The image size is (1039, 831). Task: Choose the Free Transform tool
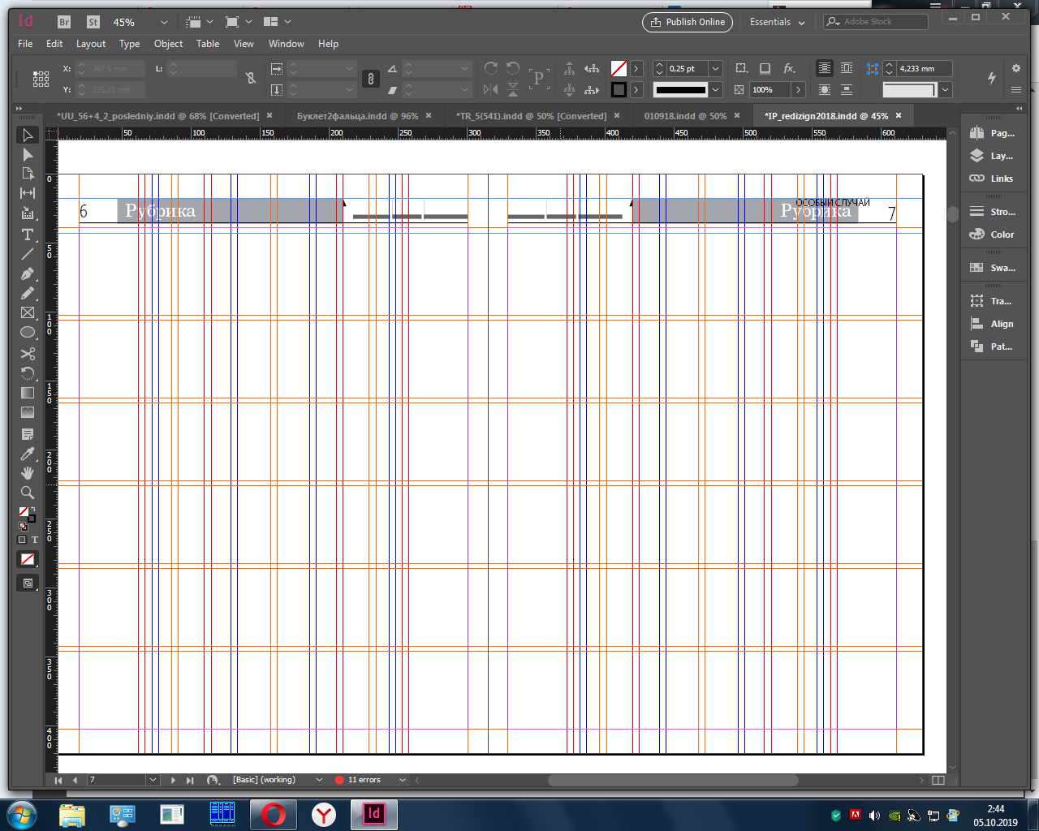pos(28,373)
